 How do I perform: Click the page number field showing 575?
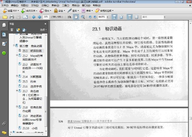point(46,17)
